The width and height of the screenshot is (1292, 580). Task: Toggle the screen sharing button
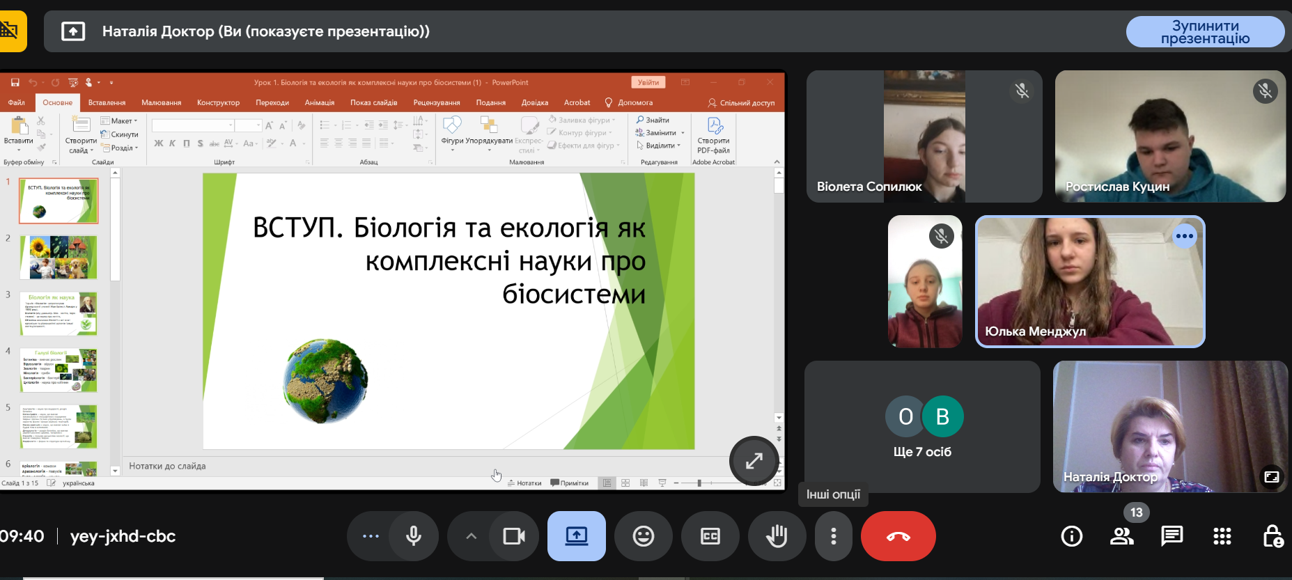(x=577, y=536)
